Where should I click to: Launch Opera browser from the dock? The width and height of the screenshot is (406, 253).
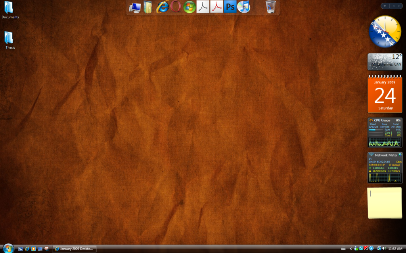click(176, 7)
